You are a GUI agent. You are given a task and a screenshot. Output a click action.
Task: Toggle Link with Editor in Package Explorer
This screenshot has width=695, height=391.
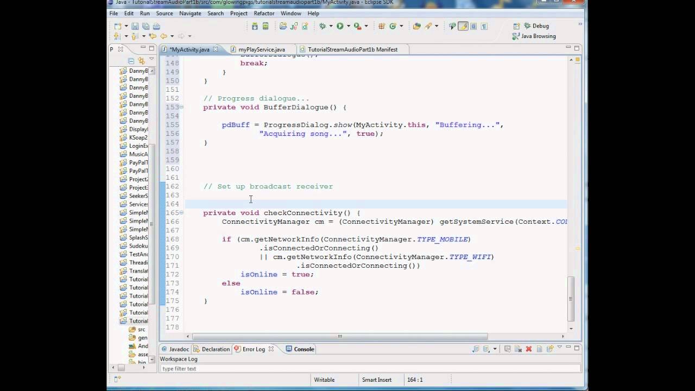point(142,61)
